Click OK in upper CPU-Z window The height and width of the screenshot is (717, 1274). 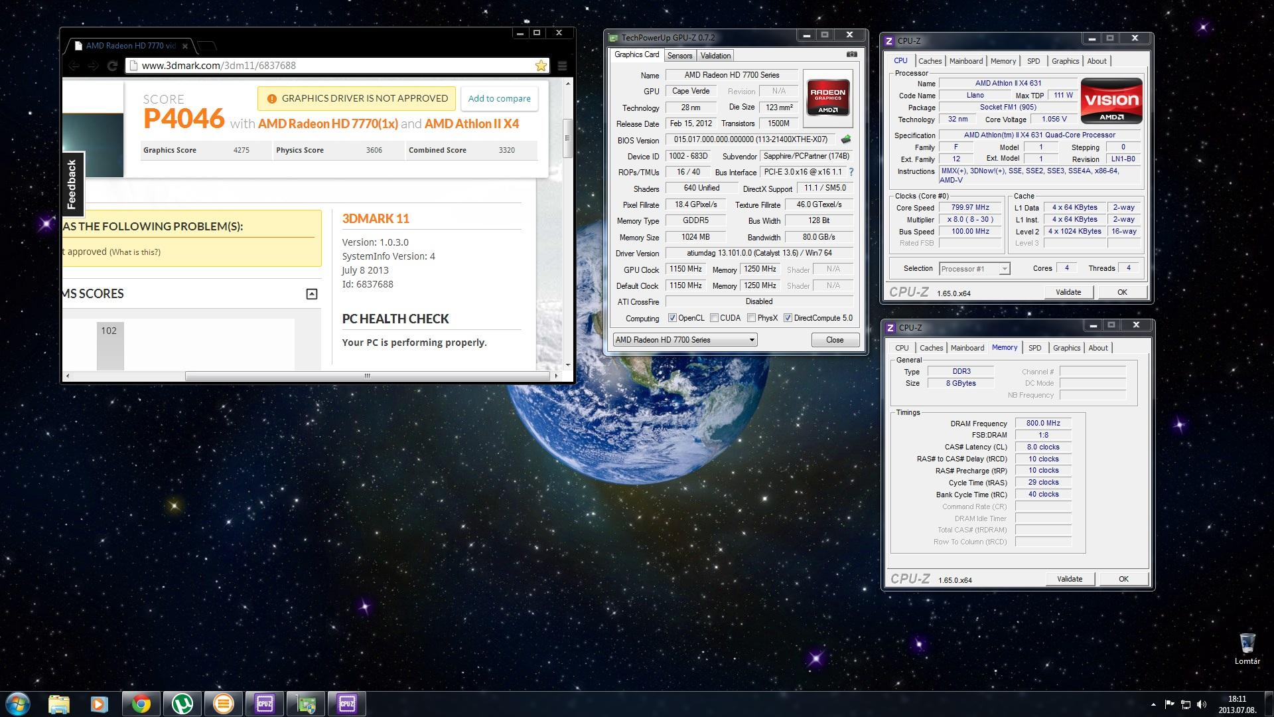(1122, 292)
